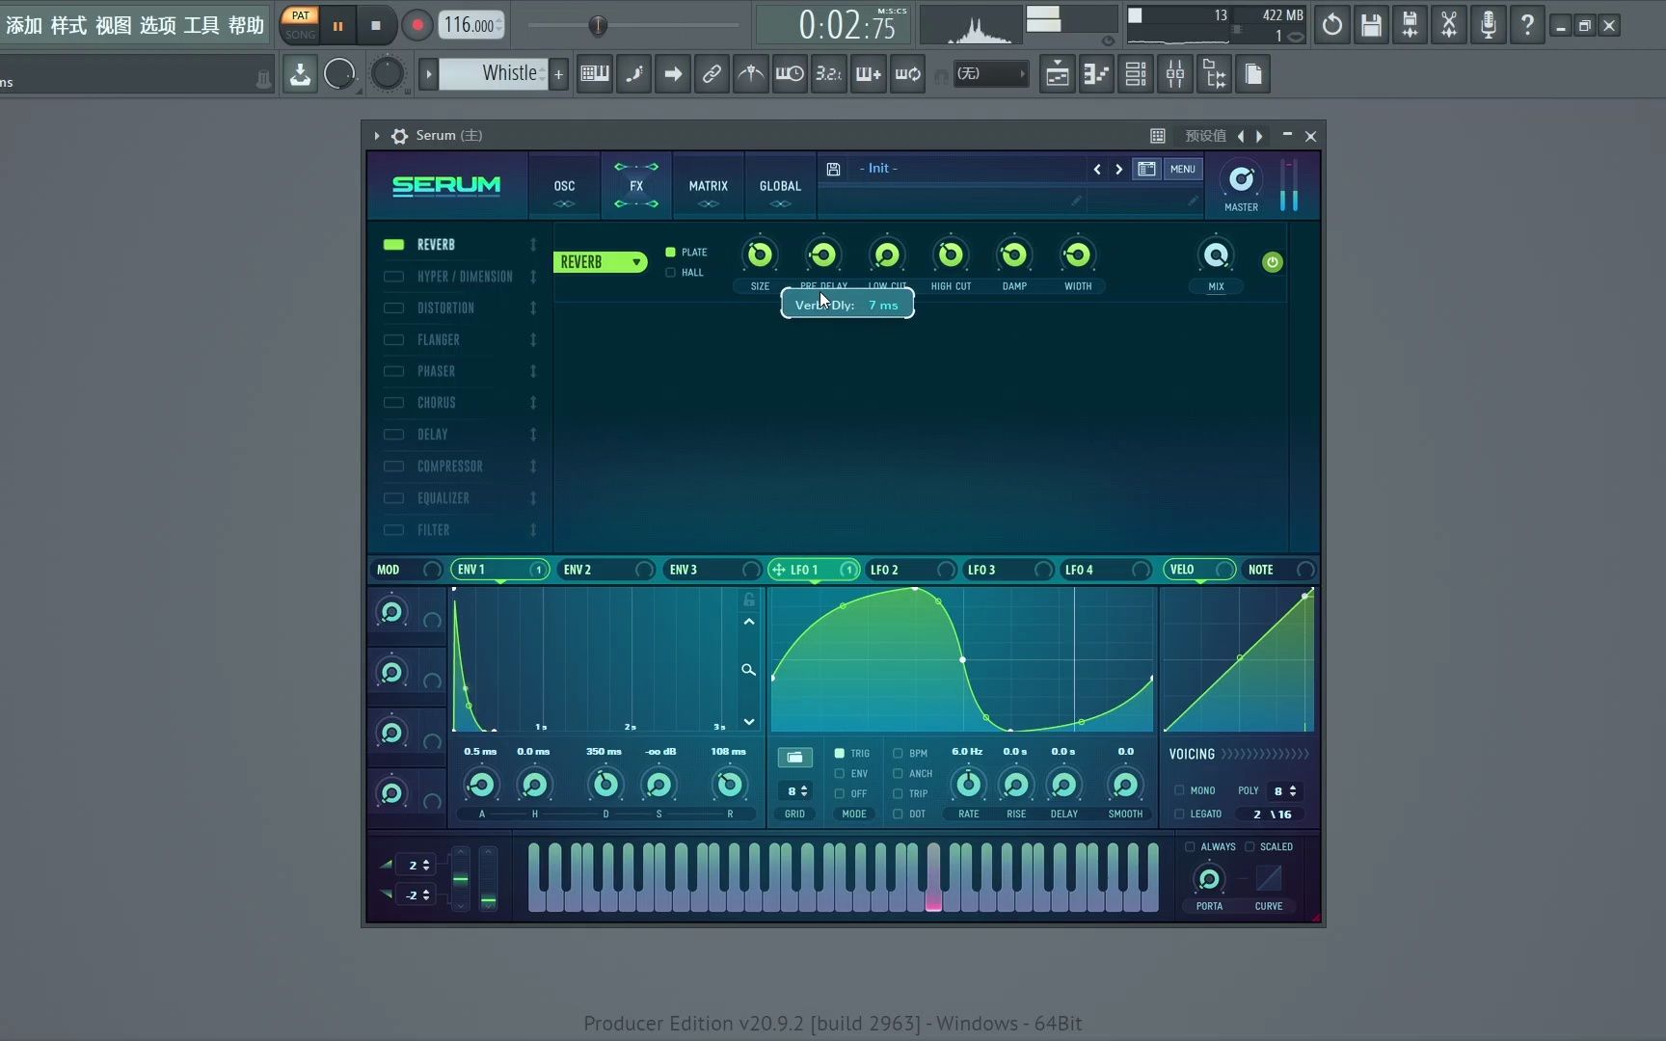Click the FL Studio stop button

[376, 26]
